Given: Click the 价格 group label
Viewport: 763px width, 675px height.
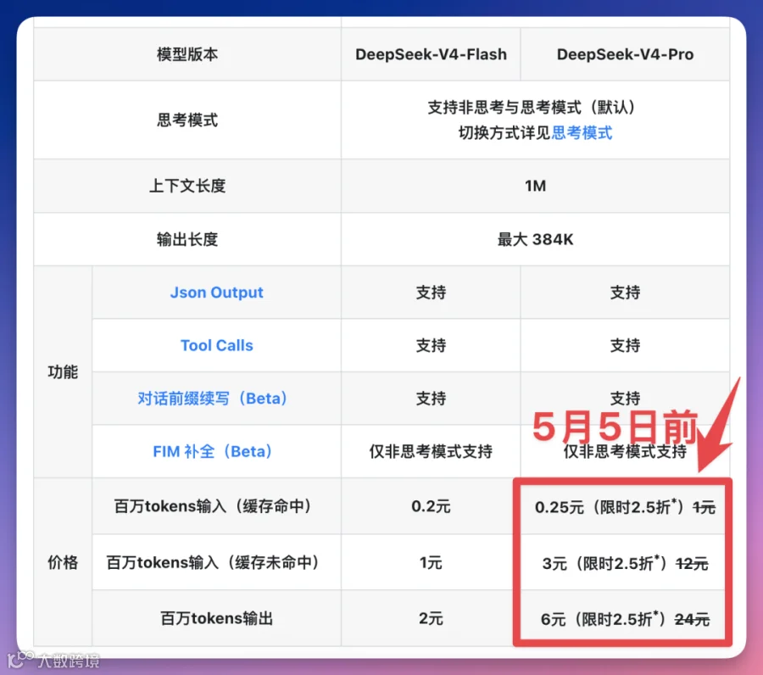Looking at the screenshot, I should 63,562.
